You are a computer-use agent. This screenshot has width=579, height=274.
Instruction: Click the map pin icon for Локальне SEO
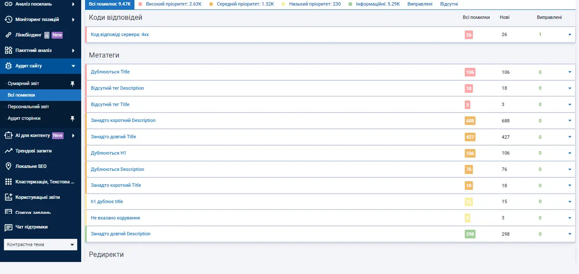pyautogui.click(x=8, y=166)
